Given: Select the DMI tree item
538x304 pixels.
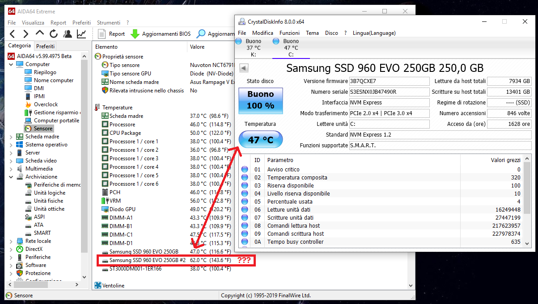Looking at the screenshot, I should [39, 88].
